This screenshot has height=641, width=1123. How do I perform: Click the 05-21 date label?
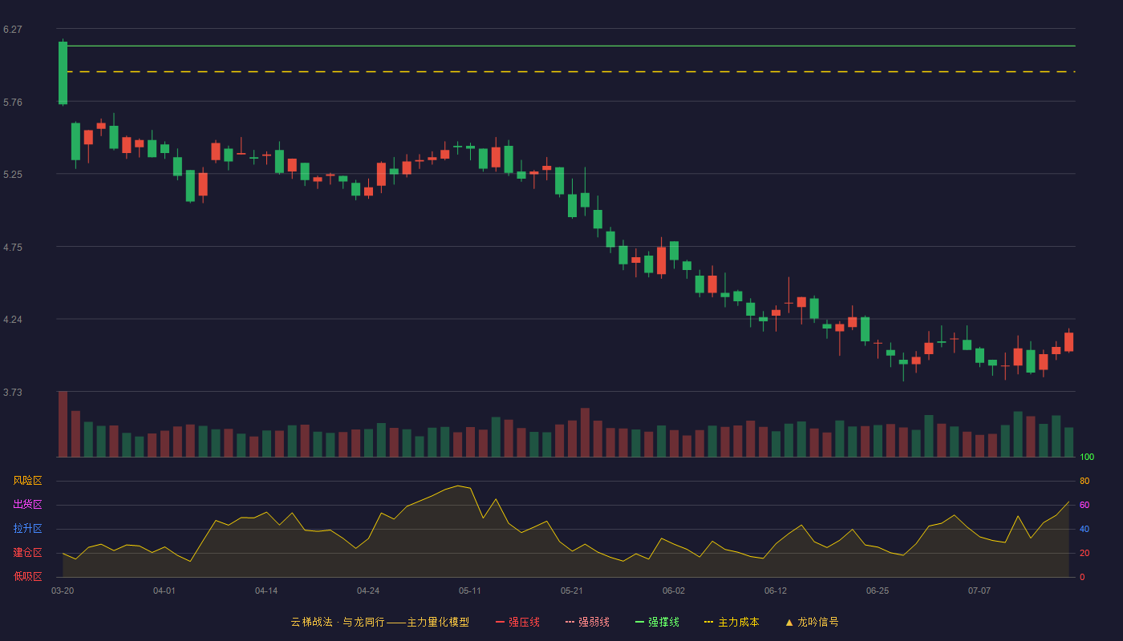coord(572,591)
